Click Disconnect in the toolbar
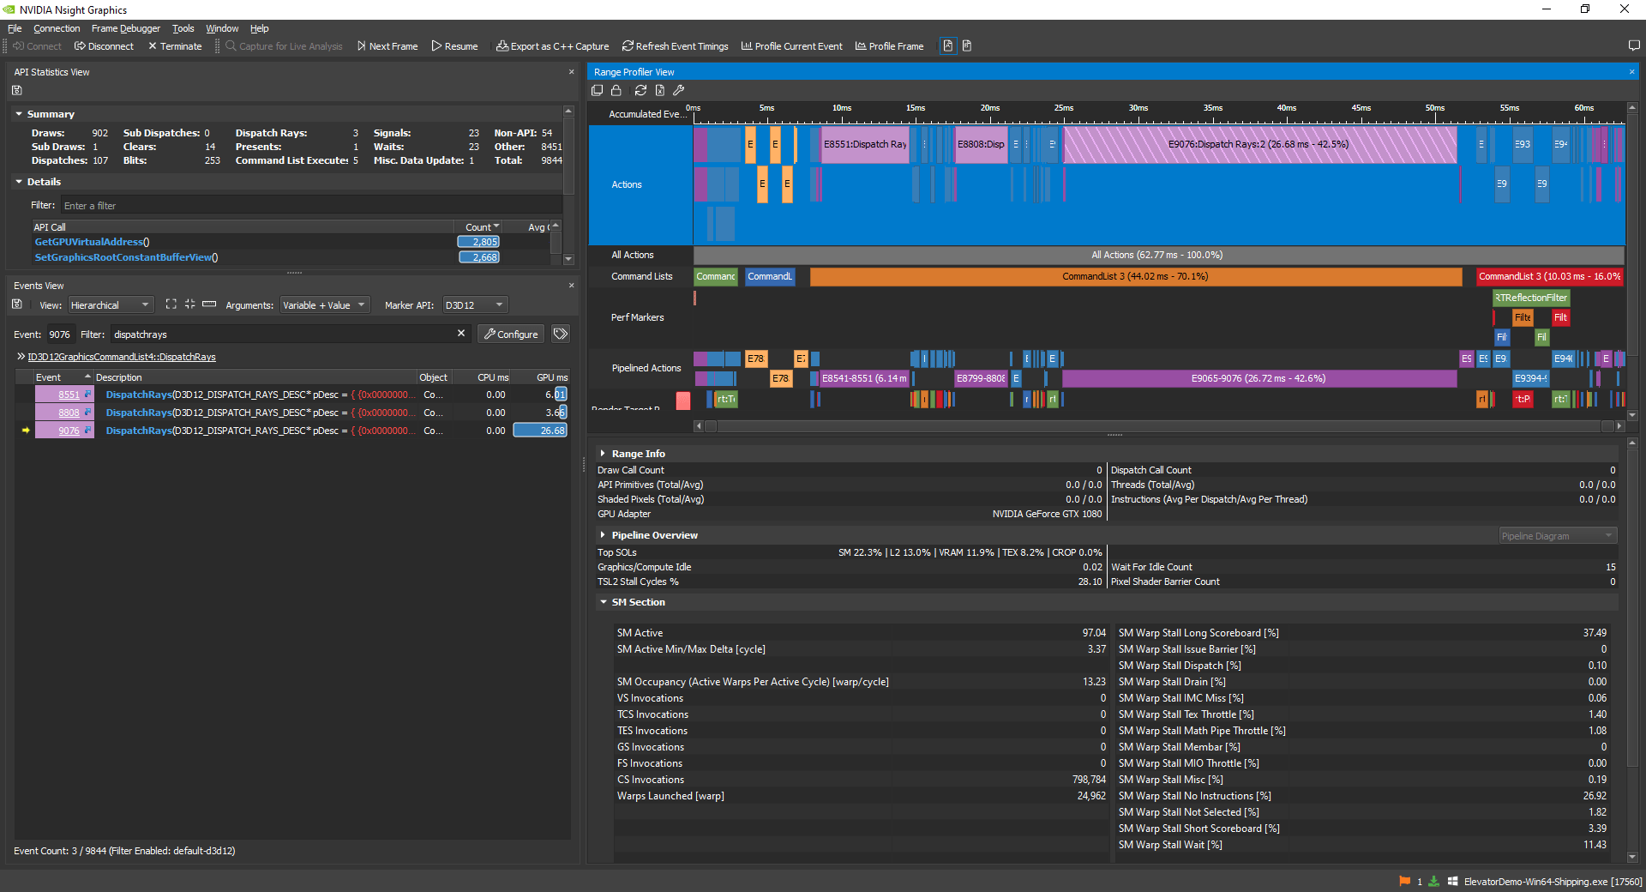Image resolution: width=1646 pixels, height=892 pixels. [104, 46]
